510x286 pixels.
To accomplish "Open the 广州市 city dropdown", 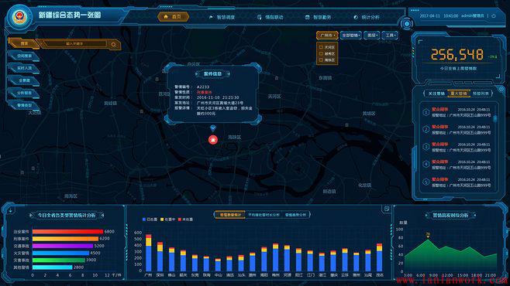I will tap(327, 36).
